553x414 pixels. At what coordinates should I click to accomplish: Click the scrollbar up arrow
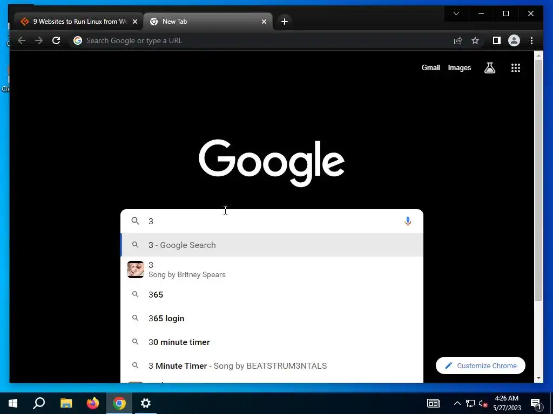[538, 56]
